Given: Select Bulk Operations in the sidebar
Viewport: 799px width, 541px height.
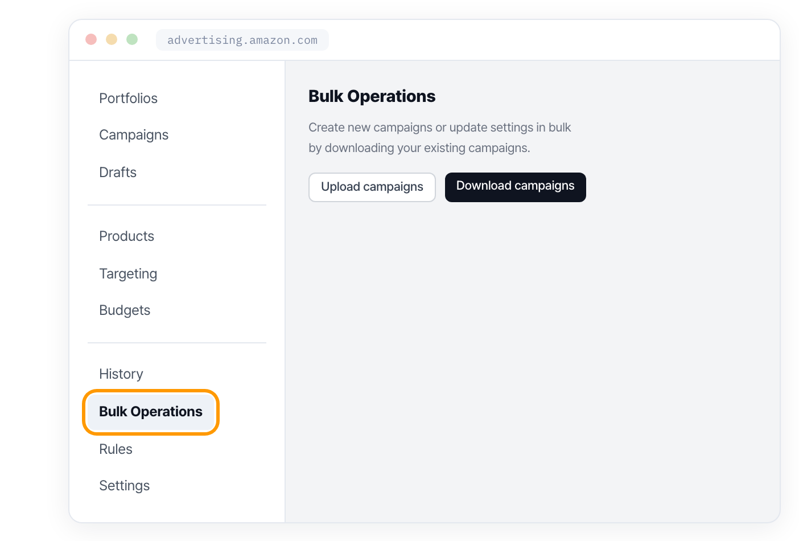Looking at the screenshot, I should [151, 412].
